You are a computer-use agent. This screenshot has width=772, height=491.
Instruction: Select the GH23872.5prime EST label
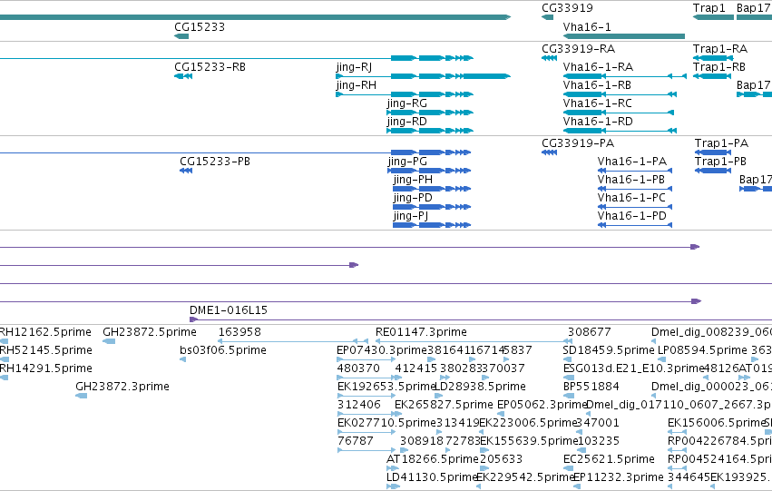coord(150,332)
